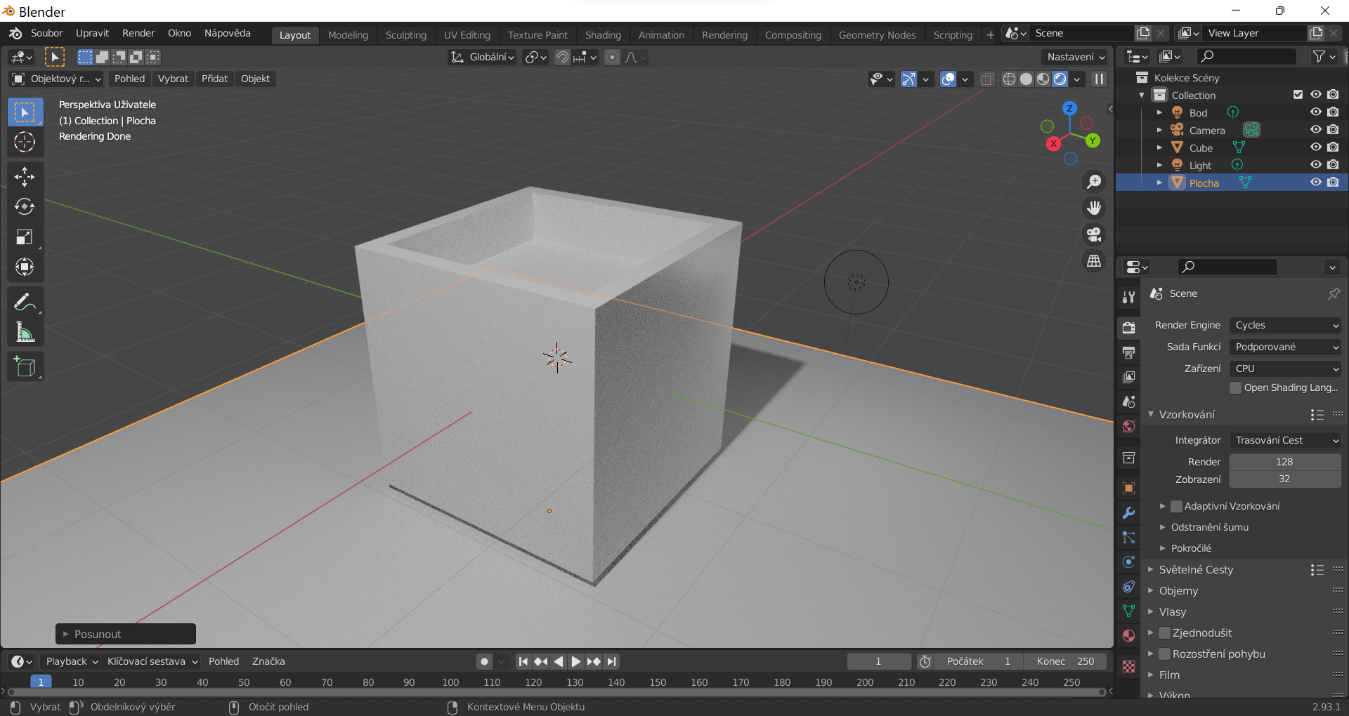The height and width of the screenshot is (716, 1349).
Task: Hide the Light in viewport
Action: tap(1316, 165)
